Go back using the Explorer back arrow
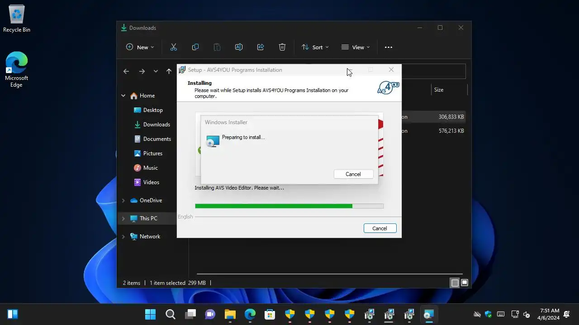The image size is (579, 325). (126, 71)
